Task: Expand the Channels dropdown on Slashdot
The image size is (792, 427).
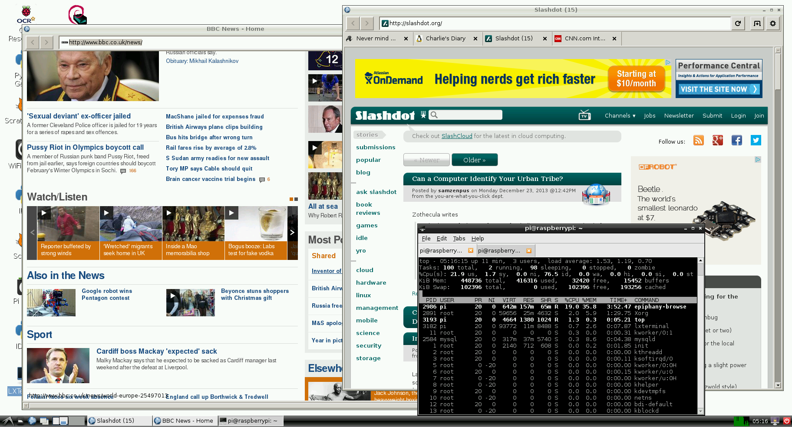Action: (x=620, y=116)
